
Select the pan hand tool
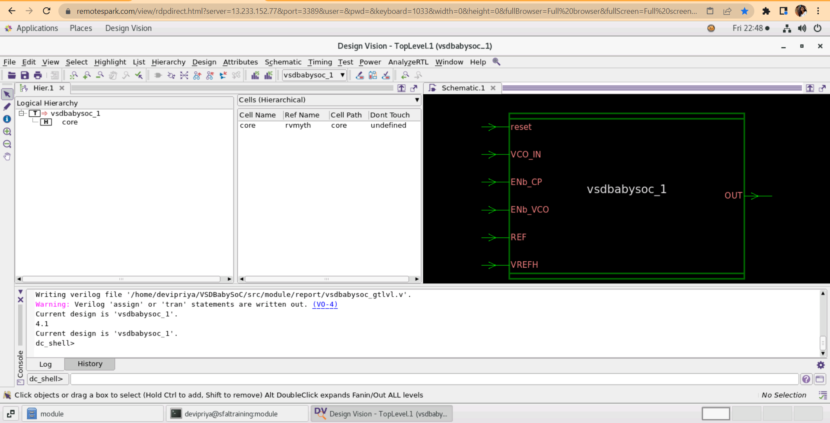pos(7,156)
